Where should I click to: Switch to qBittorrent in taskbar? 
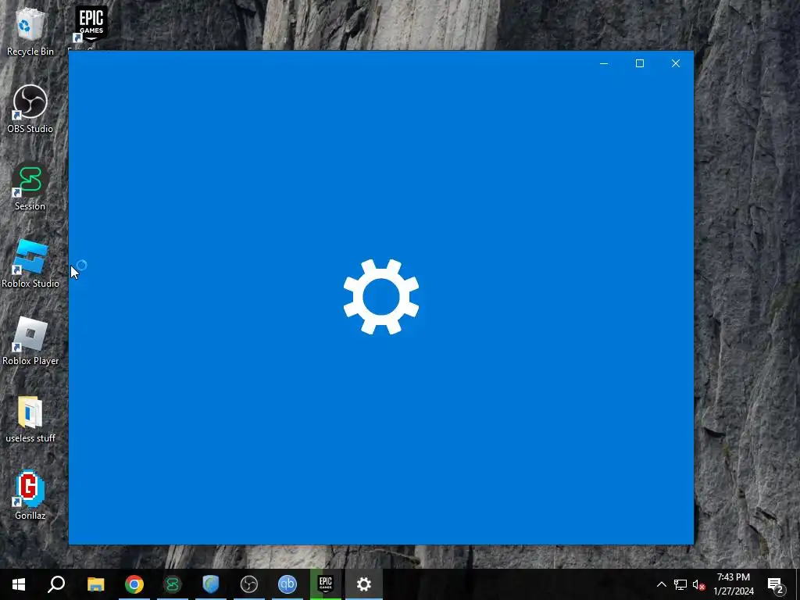tap(287, 584)
